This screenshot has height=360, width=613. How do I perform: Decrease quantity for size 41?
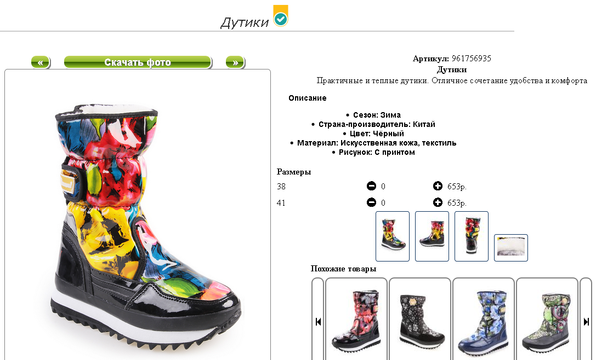(371, 202)
